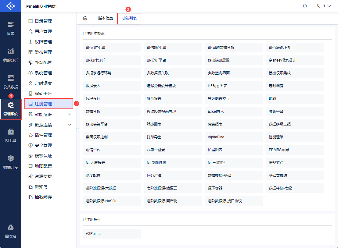The height and width of the screenshot is (248, 338).
Task: Click the BI-自助数据分析 feature item
Action: tap(234, 48)
